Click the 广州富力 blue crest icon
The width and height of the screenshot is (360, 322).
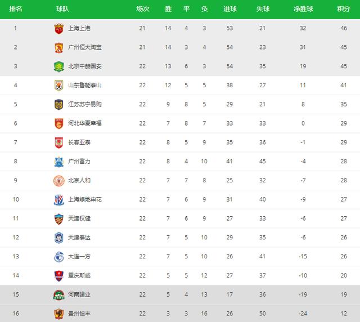pos(58,162)
